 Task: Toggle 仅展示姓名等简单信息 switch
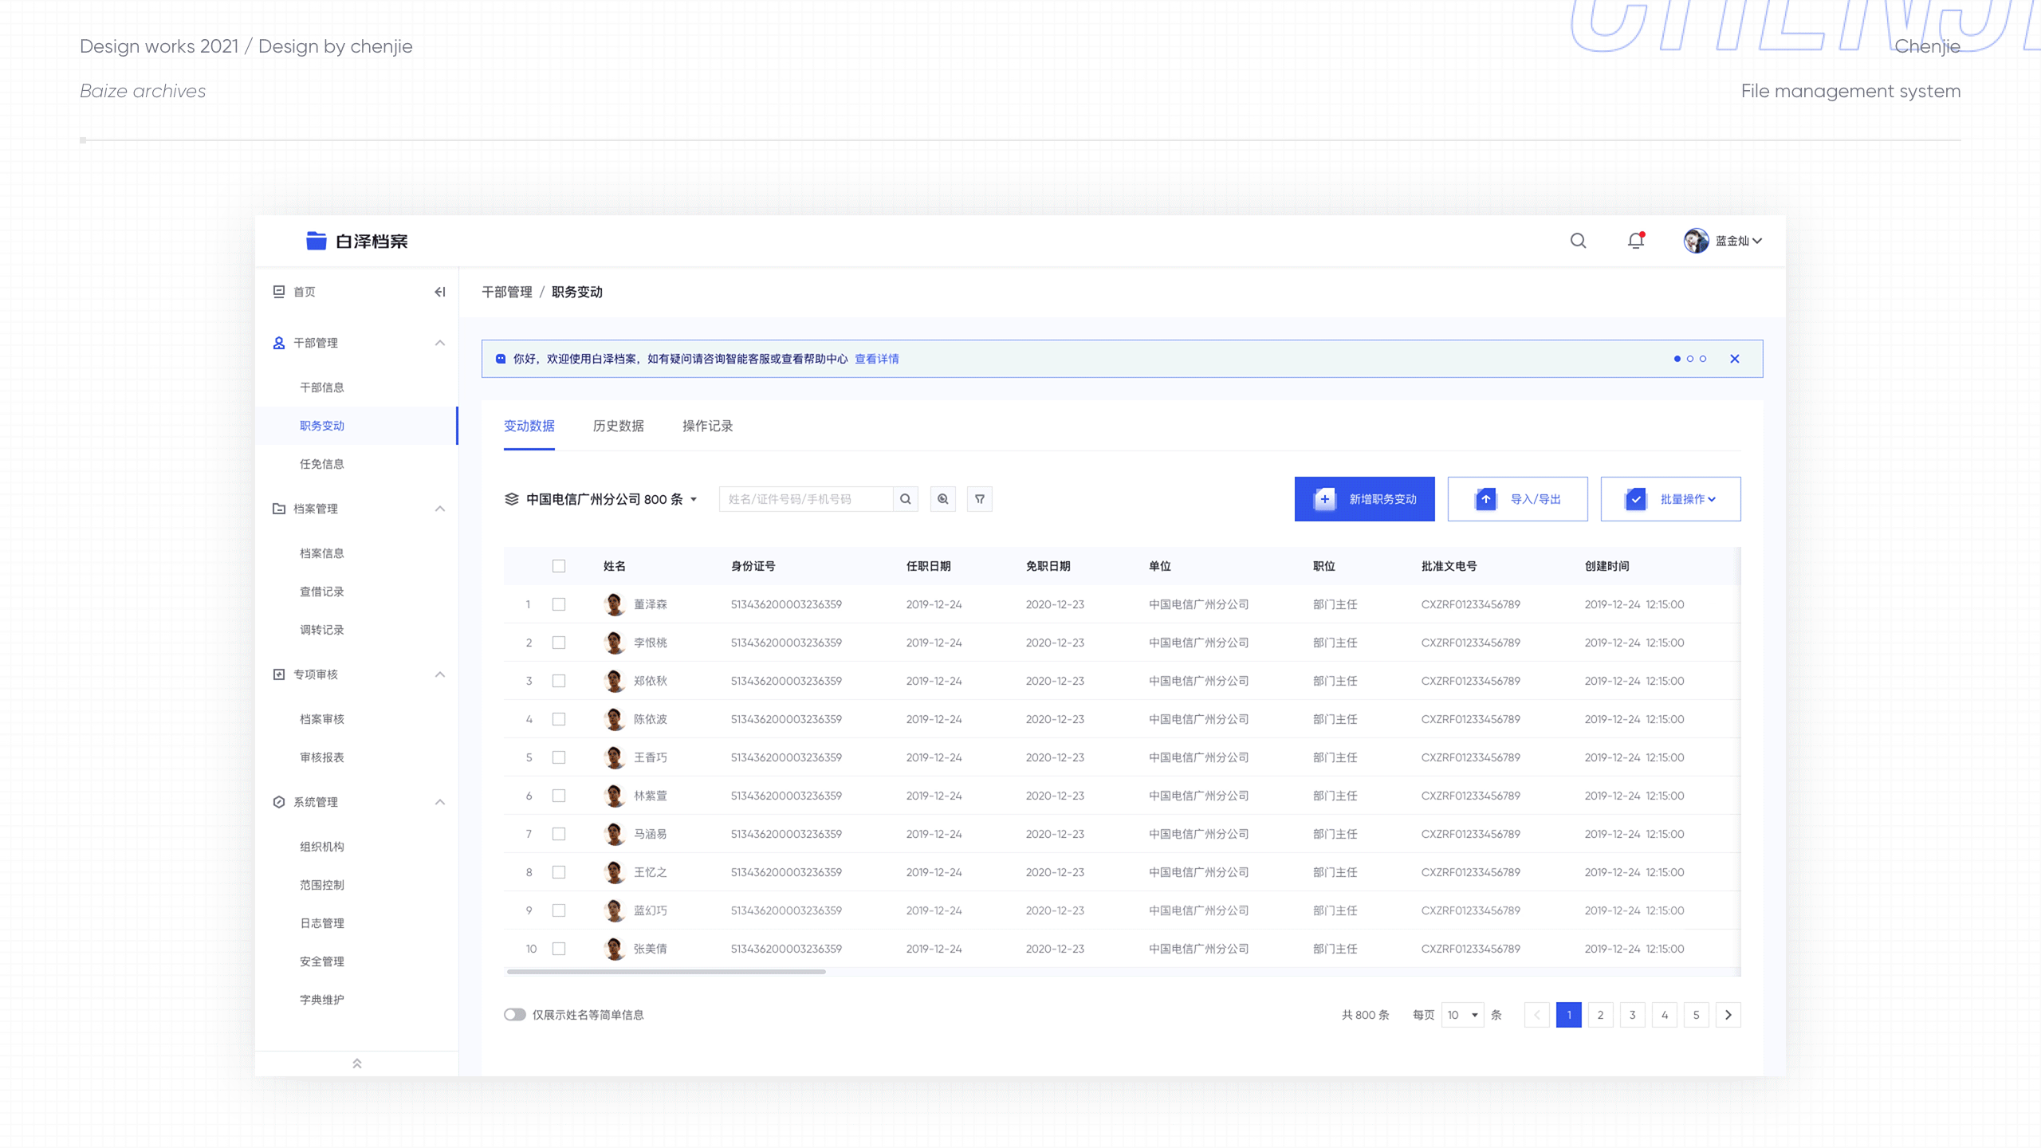point(515,1015)
